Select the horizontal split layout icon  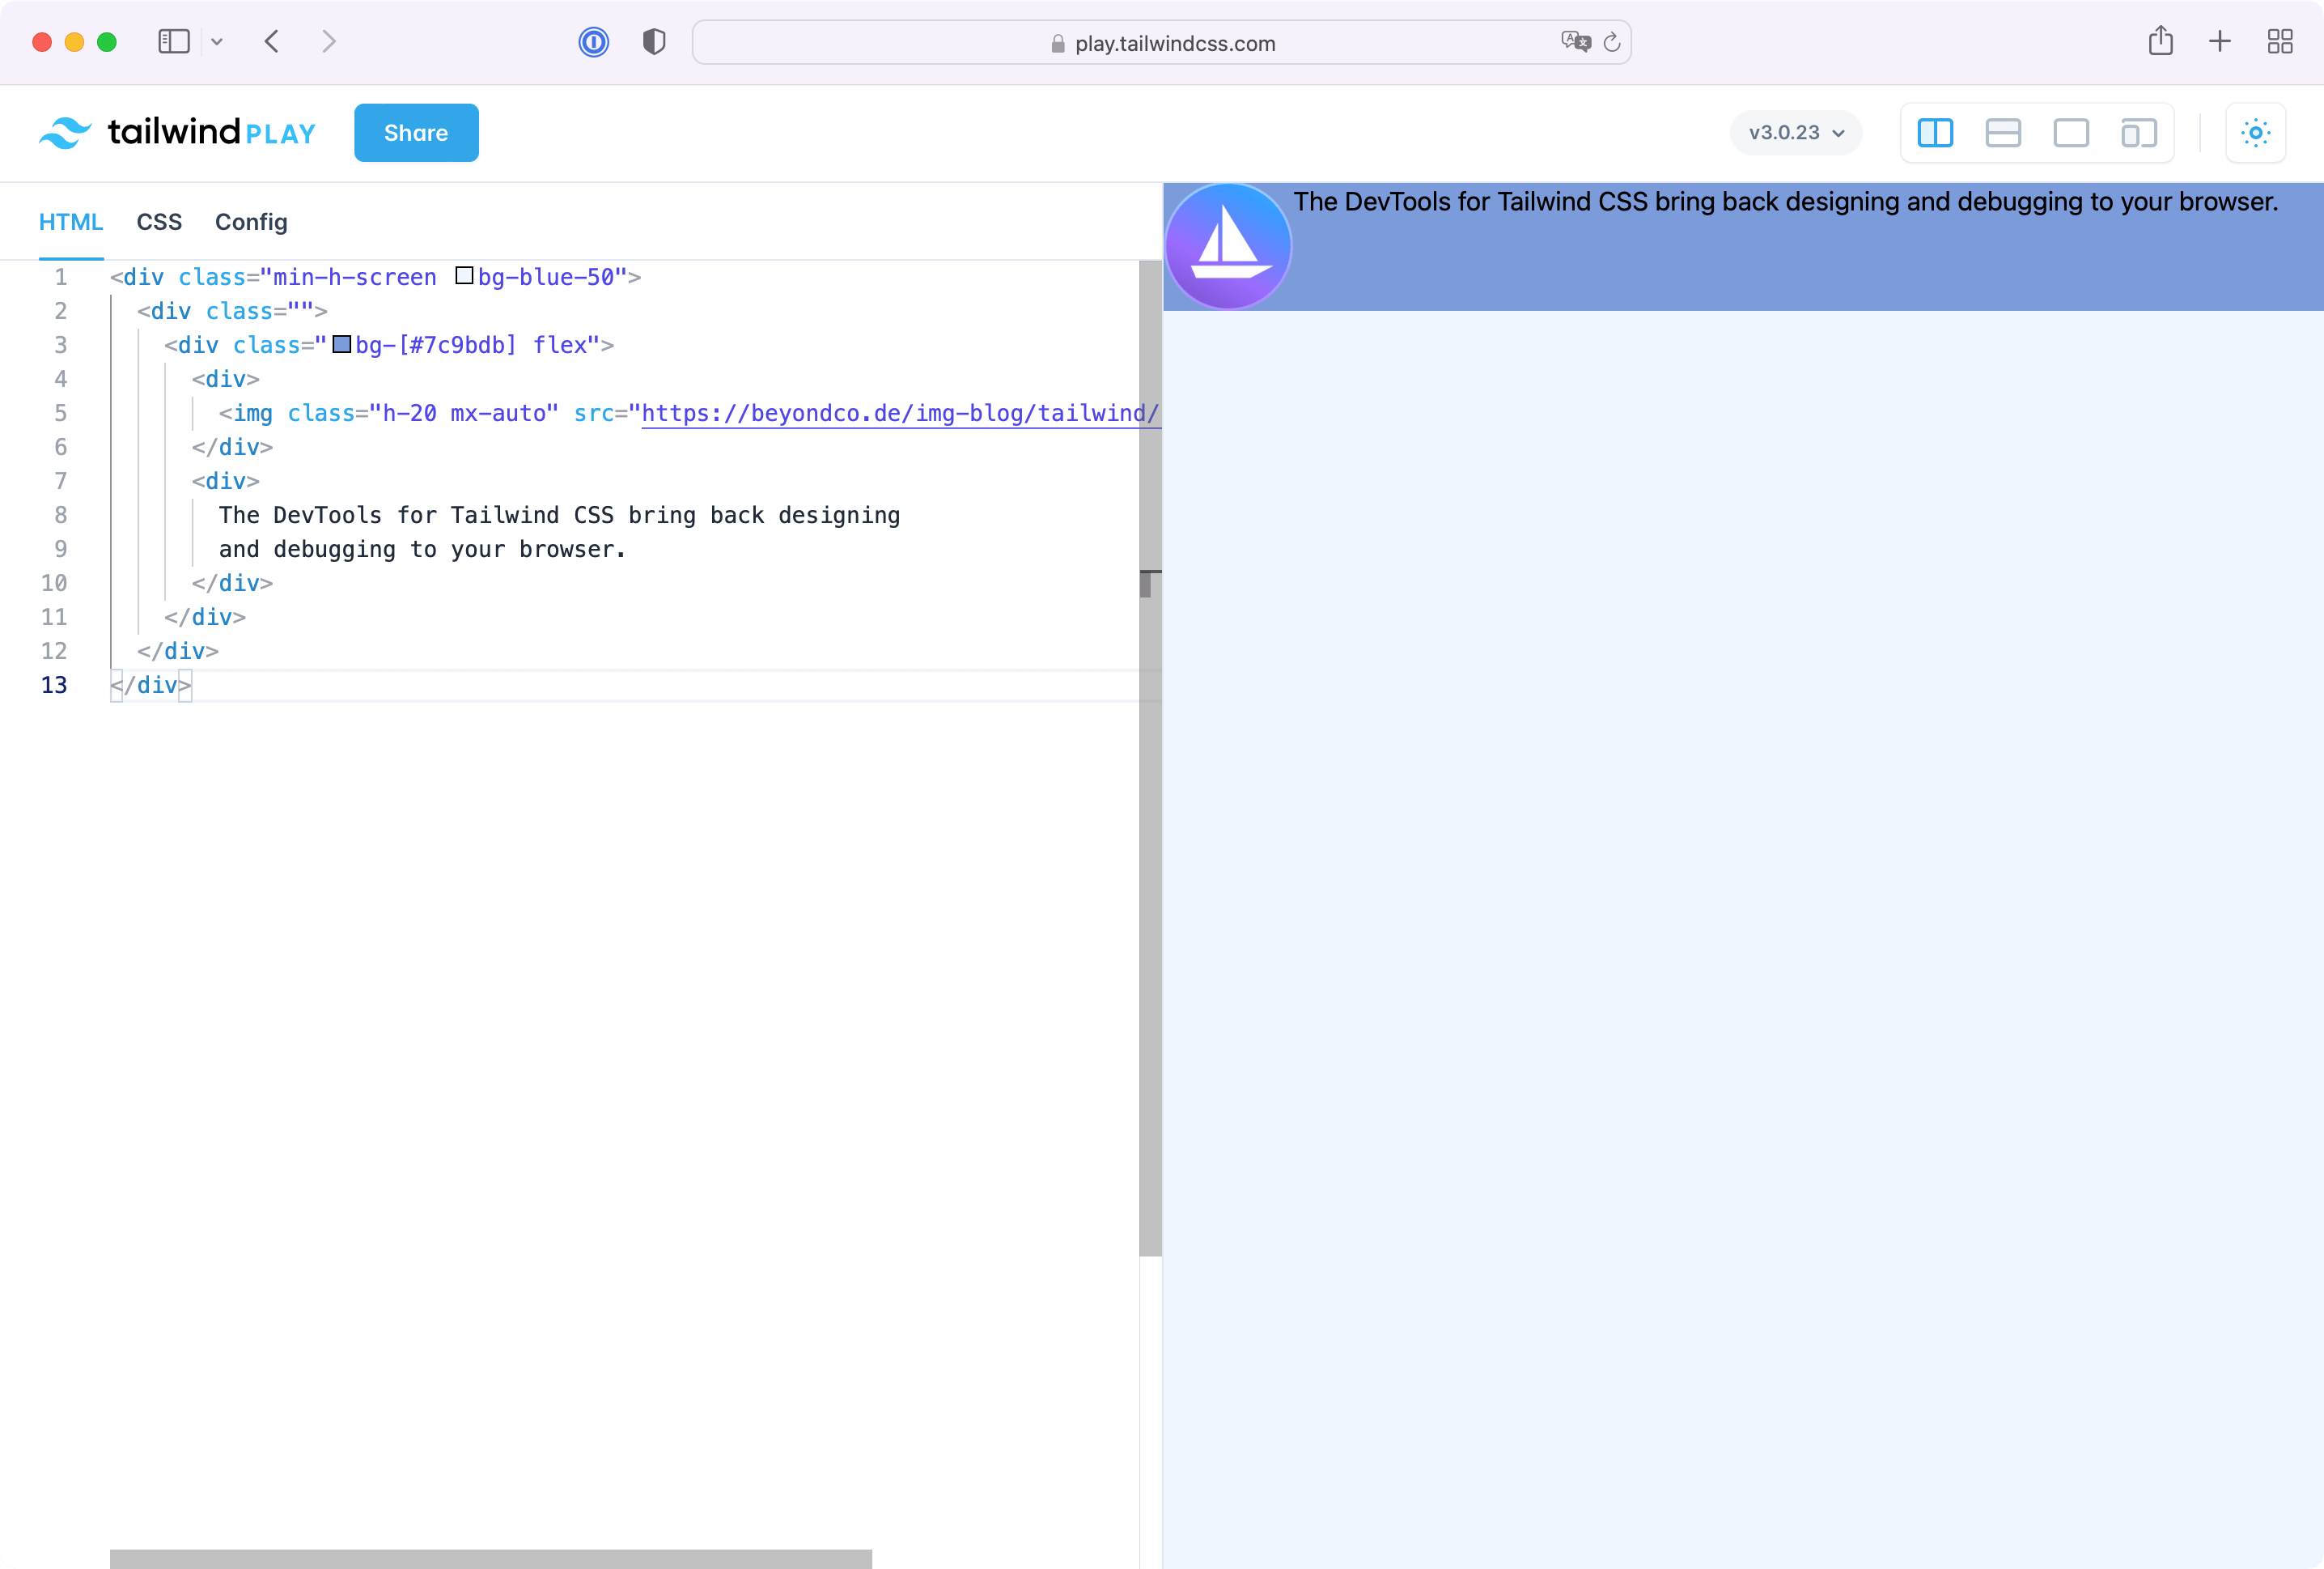coord(2003,133)
